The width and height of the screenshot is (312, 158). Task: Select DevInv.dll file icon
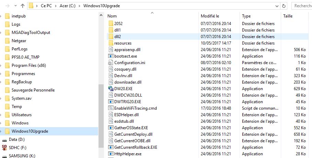click(x=111, y=76)
